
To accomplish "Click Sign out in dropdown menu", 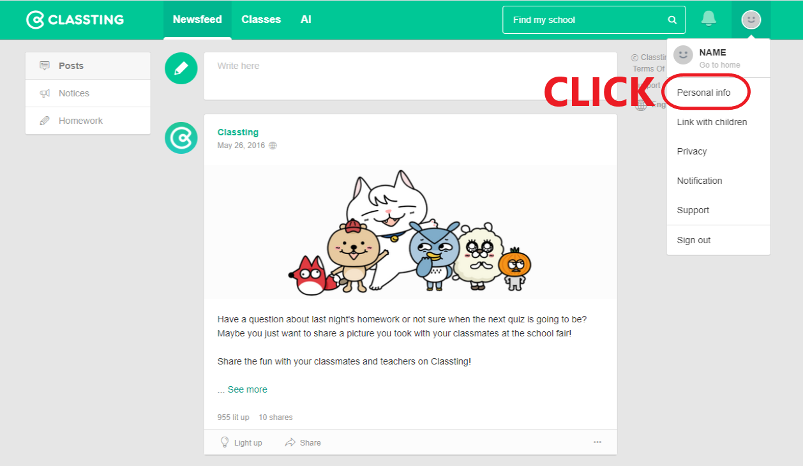I will [694, 240].
